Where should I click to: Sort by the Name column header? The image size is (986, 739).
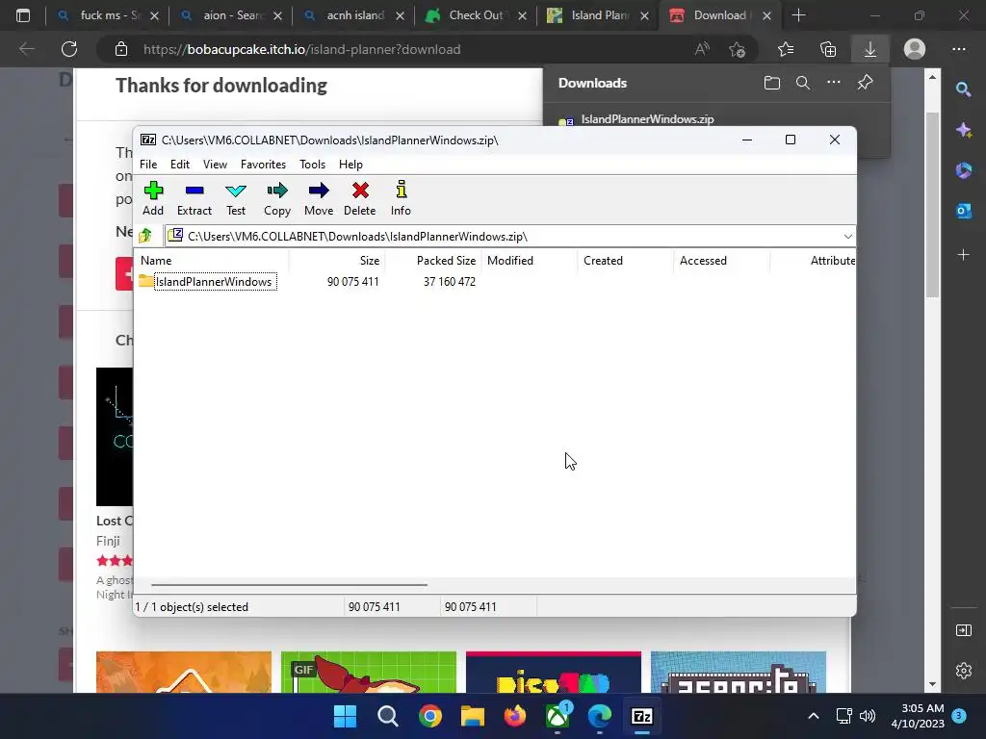tap(213, 261)
